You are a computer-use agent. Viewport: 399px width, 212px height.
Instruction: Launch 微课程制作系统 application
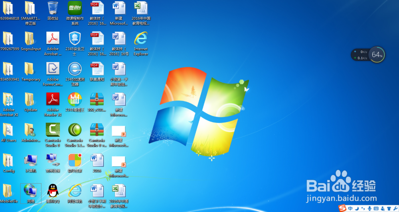pos(75,13)
